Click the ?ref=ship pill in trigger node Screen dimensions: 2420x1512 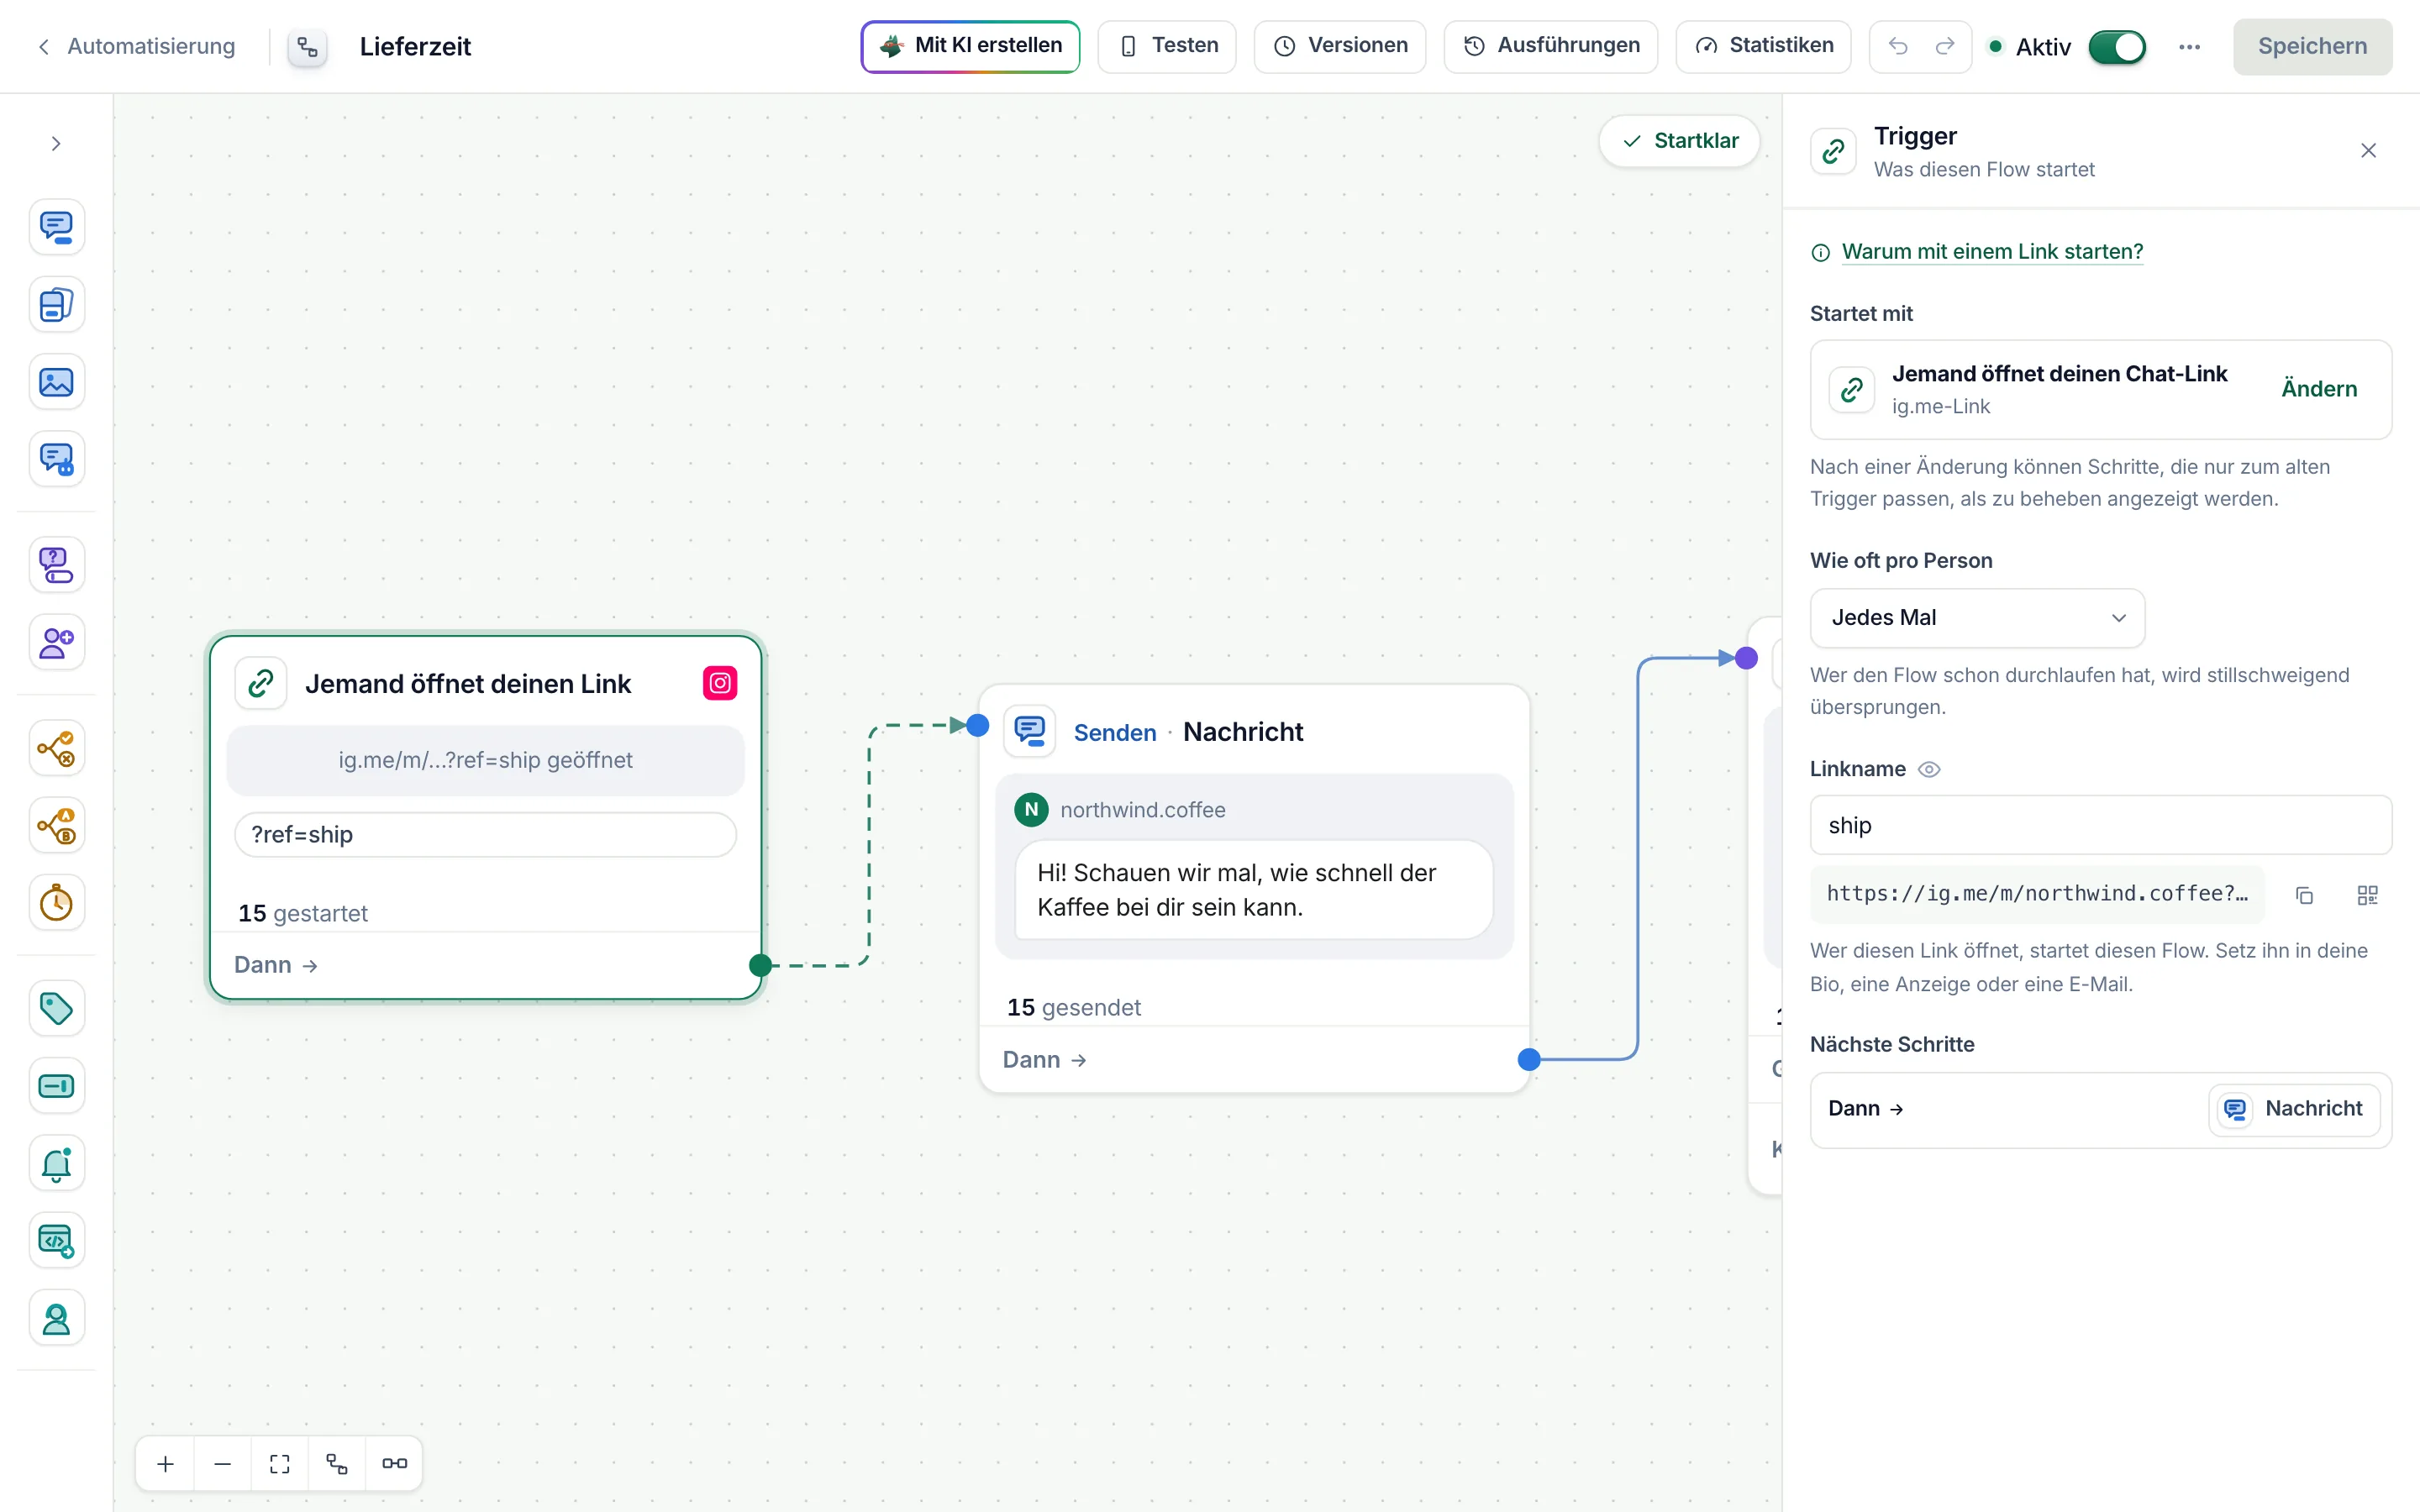(x=485, y=835)
